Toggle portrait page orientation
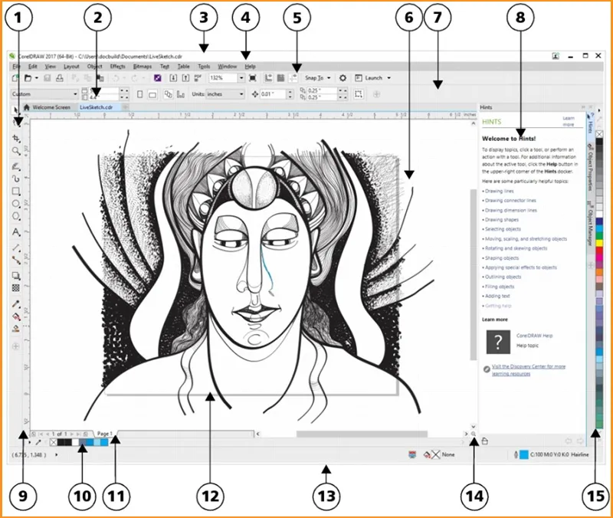The height and width of the screenshot is (518, 613). click(x=139, y=94)
